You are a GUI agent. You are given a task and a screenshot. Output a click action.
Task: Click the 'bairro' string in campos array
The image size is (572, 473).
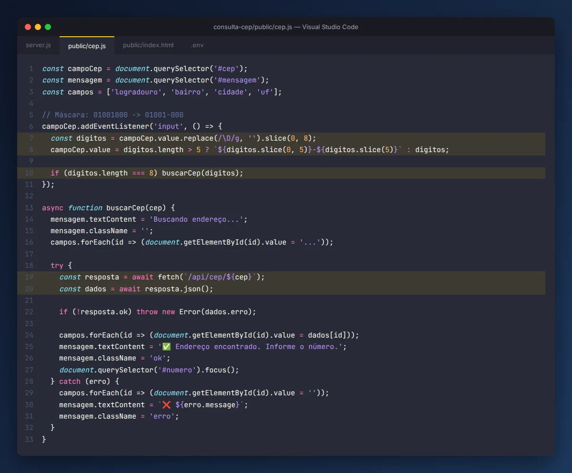tap(188, 92)
